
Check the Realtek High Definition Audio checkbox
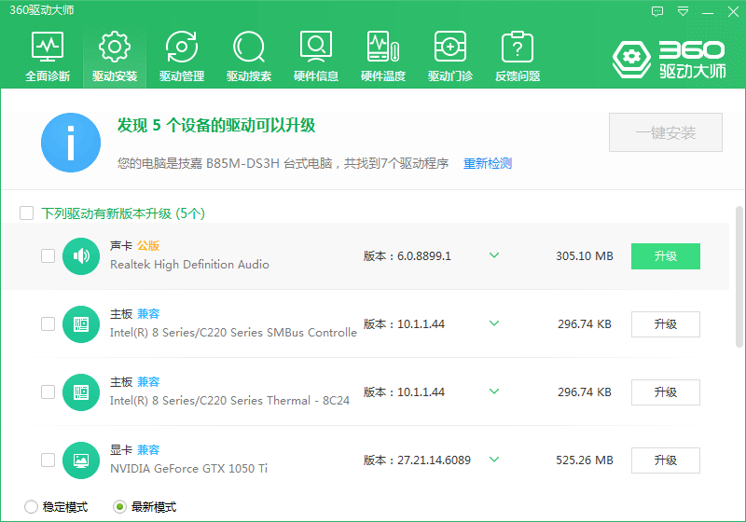point(48,256)
